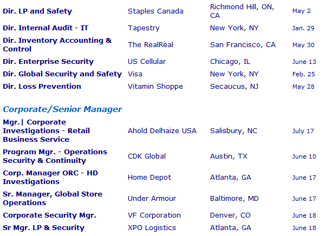The image size is (327, 236).
Task: Open the Dir. LP and Safety listing
Action: coord(37,11)
